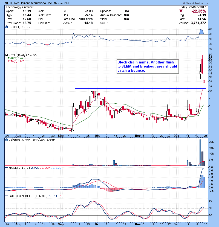
Task: Click the VWAP value 14.18
Action: (88, 23)
